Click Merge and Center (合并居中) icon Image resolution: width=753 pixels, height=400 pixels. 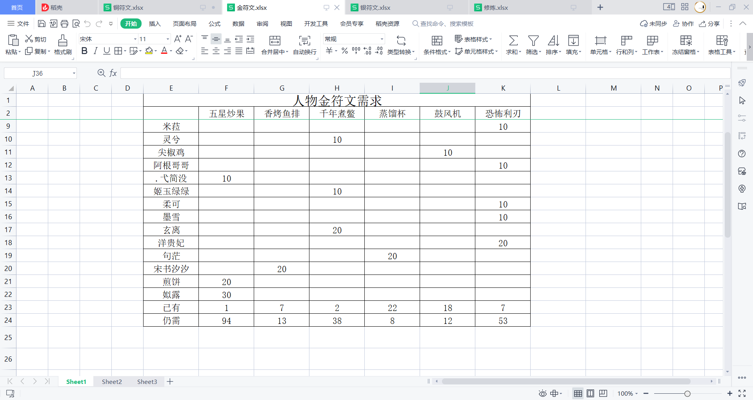coord(275,40)
